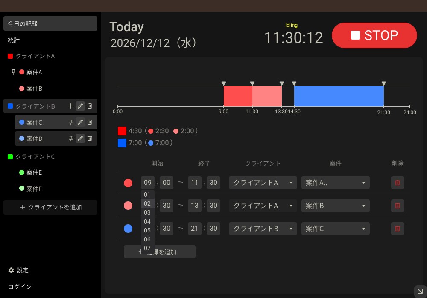Click the 11:30:12 clock display
The height and width of the screenshot is (298, 427).
(294, 38)
